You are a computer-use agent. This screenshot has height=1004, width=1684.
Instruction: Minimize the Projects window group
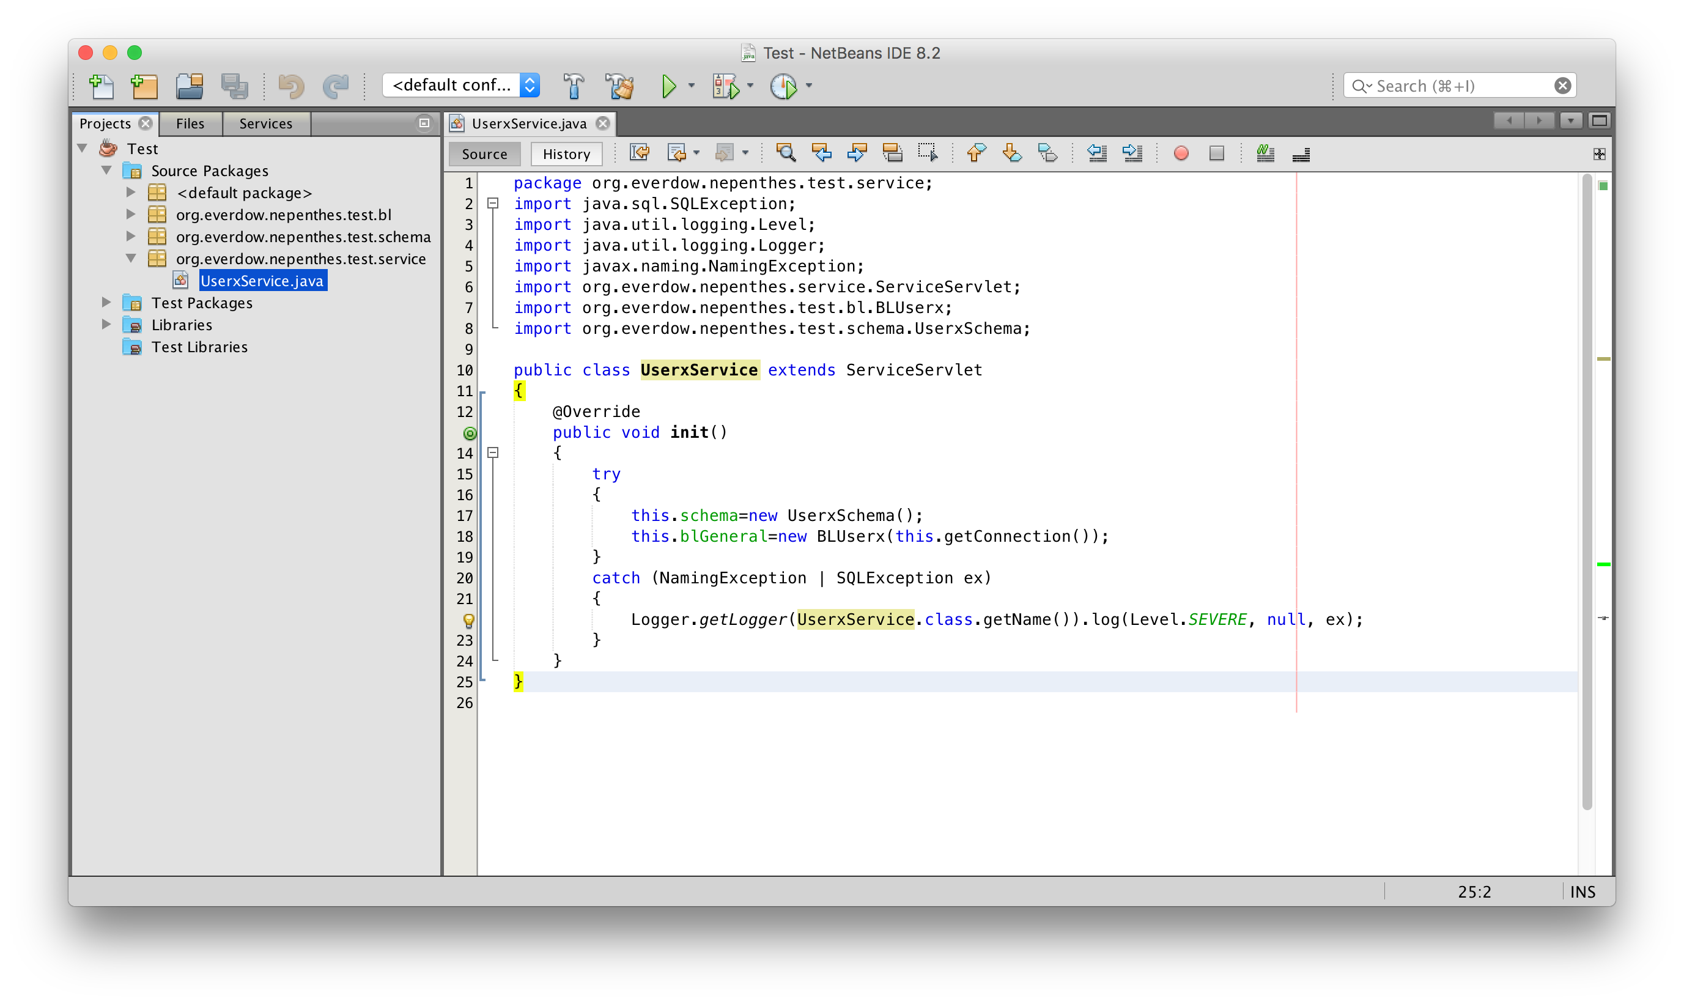click(424, 122)
